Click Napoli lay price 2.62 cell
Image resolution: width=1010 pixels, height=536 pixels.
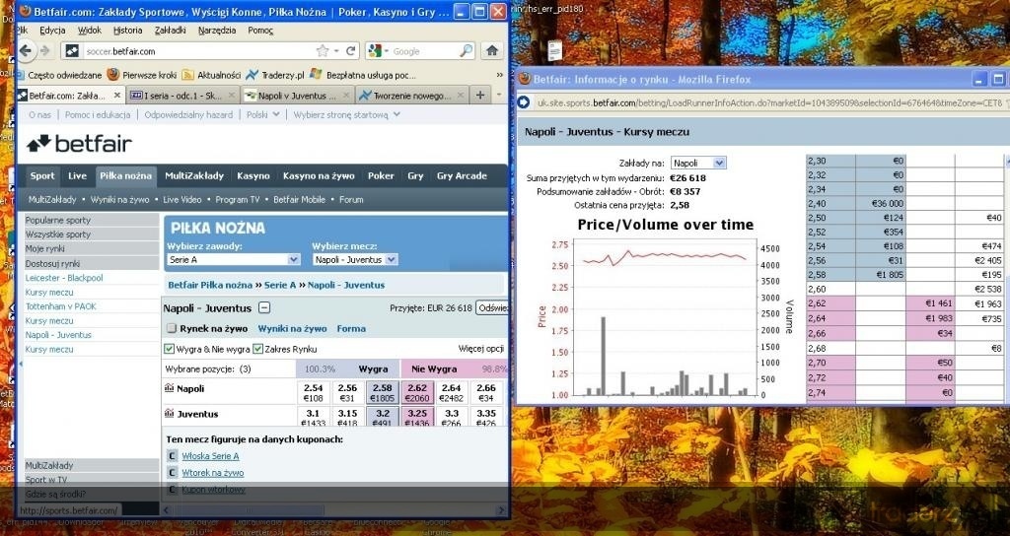[x=417, y=392]
